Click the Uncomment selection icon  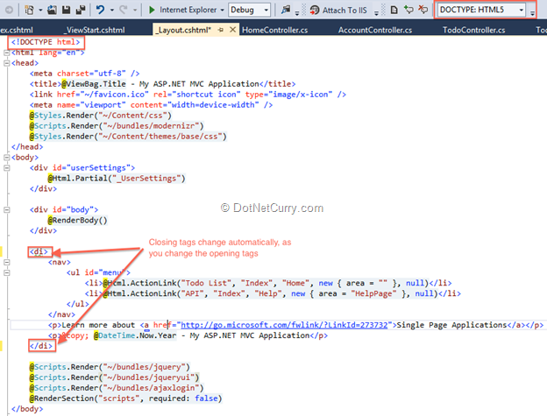coord(423,10)
